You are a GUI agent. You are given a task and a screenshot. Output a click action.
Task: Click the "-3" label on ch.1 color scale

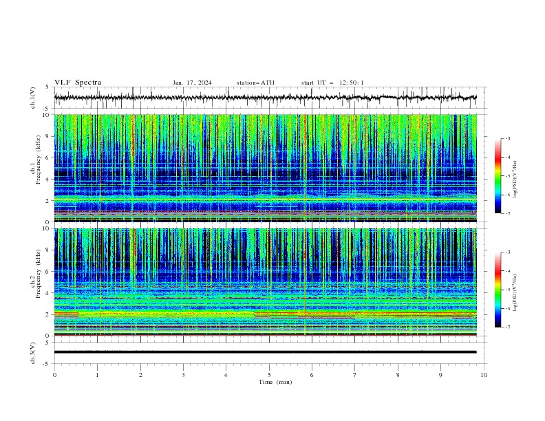pos(508,138)
